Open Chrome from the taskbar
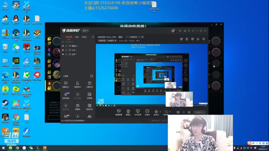This screenshot has width=269, height=151. [17, 148]
